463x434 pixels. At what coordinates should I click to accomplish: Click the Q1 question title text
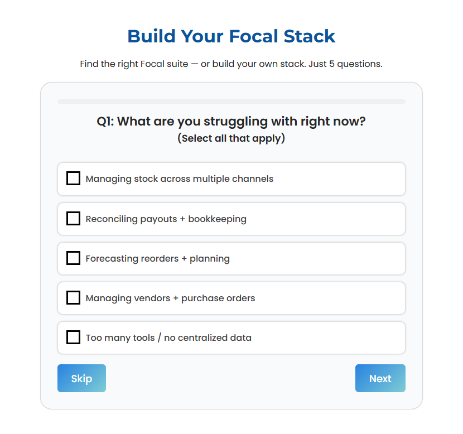click(231, 121)
